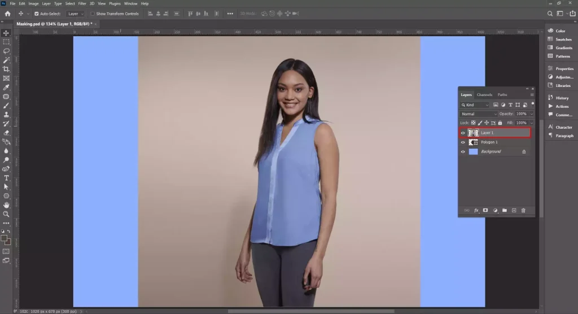Select the Clone Stamp tool
The image size is (578, 314).
(6, 115)
